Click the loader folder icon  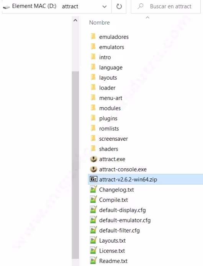point(93,88)
